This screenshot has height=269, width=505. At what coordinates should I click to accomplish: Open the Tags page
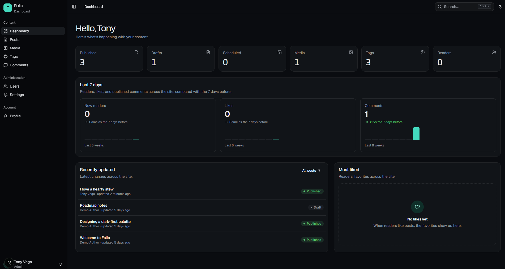click(x=33, y=57)
